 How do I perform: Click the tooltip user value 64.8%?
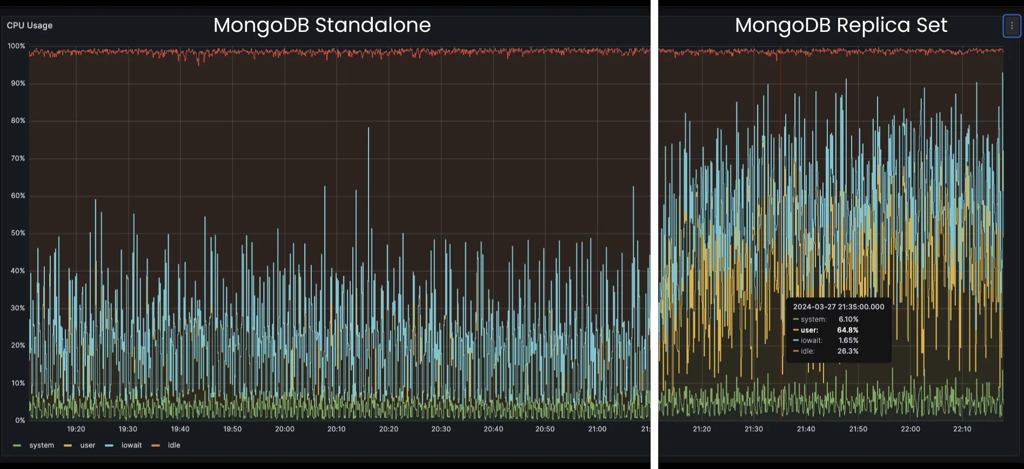point(848,330)
